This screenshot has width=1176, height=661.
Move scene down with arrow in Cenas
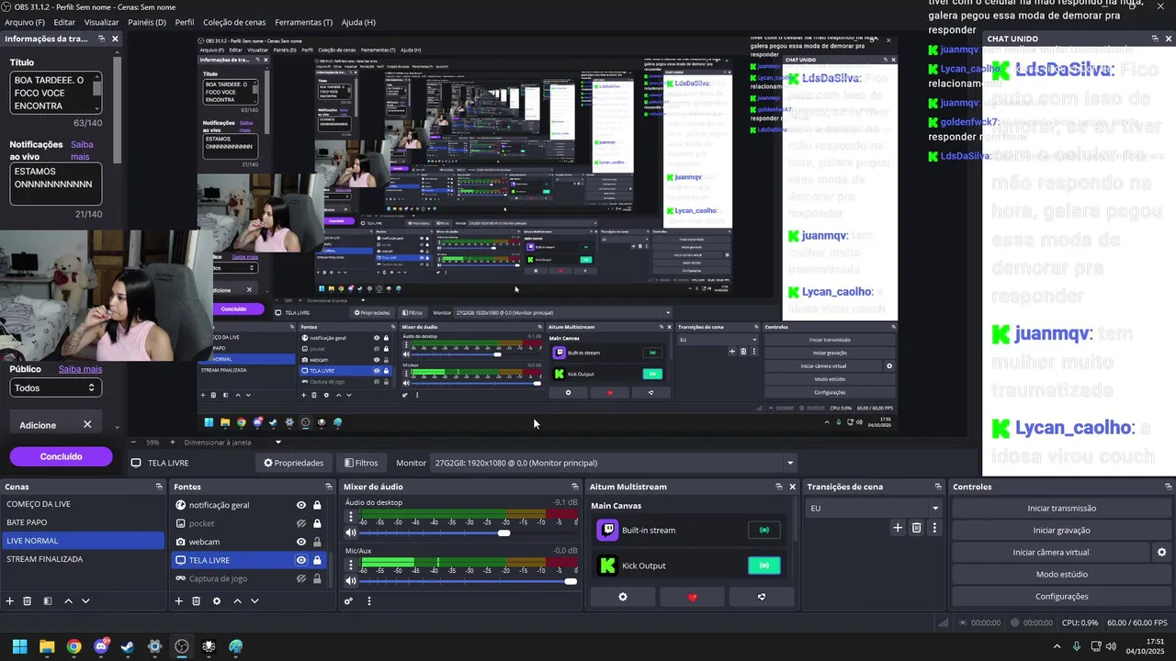pyautogui.click(x=85, y=601)
